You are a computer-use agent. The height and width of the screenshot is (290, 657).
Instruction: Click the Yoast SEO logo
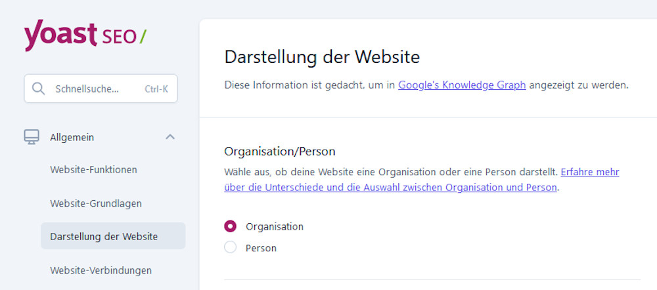click(85, 36)
